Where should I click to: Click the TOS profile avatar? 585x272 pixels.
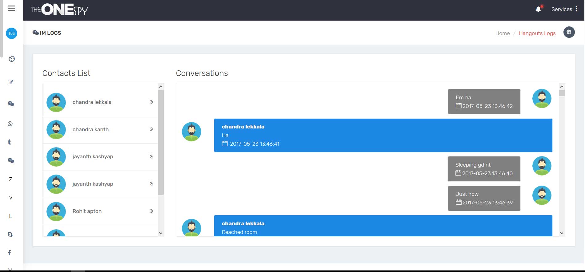[12, 34]
